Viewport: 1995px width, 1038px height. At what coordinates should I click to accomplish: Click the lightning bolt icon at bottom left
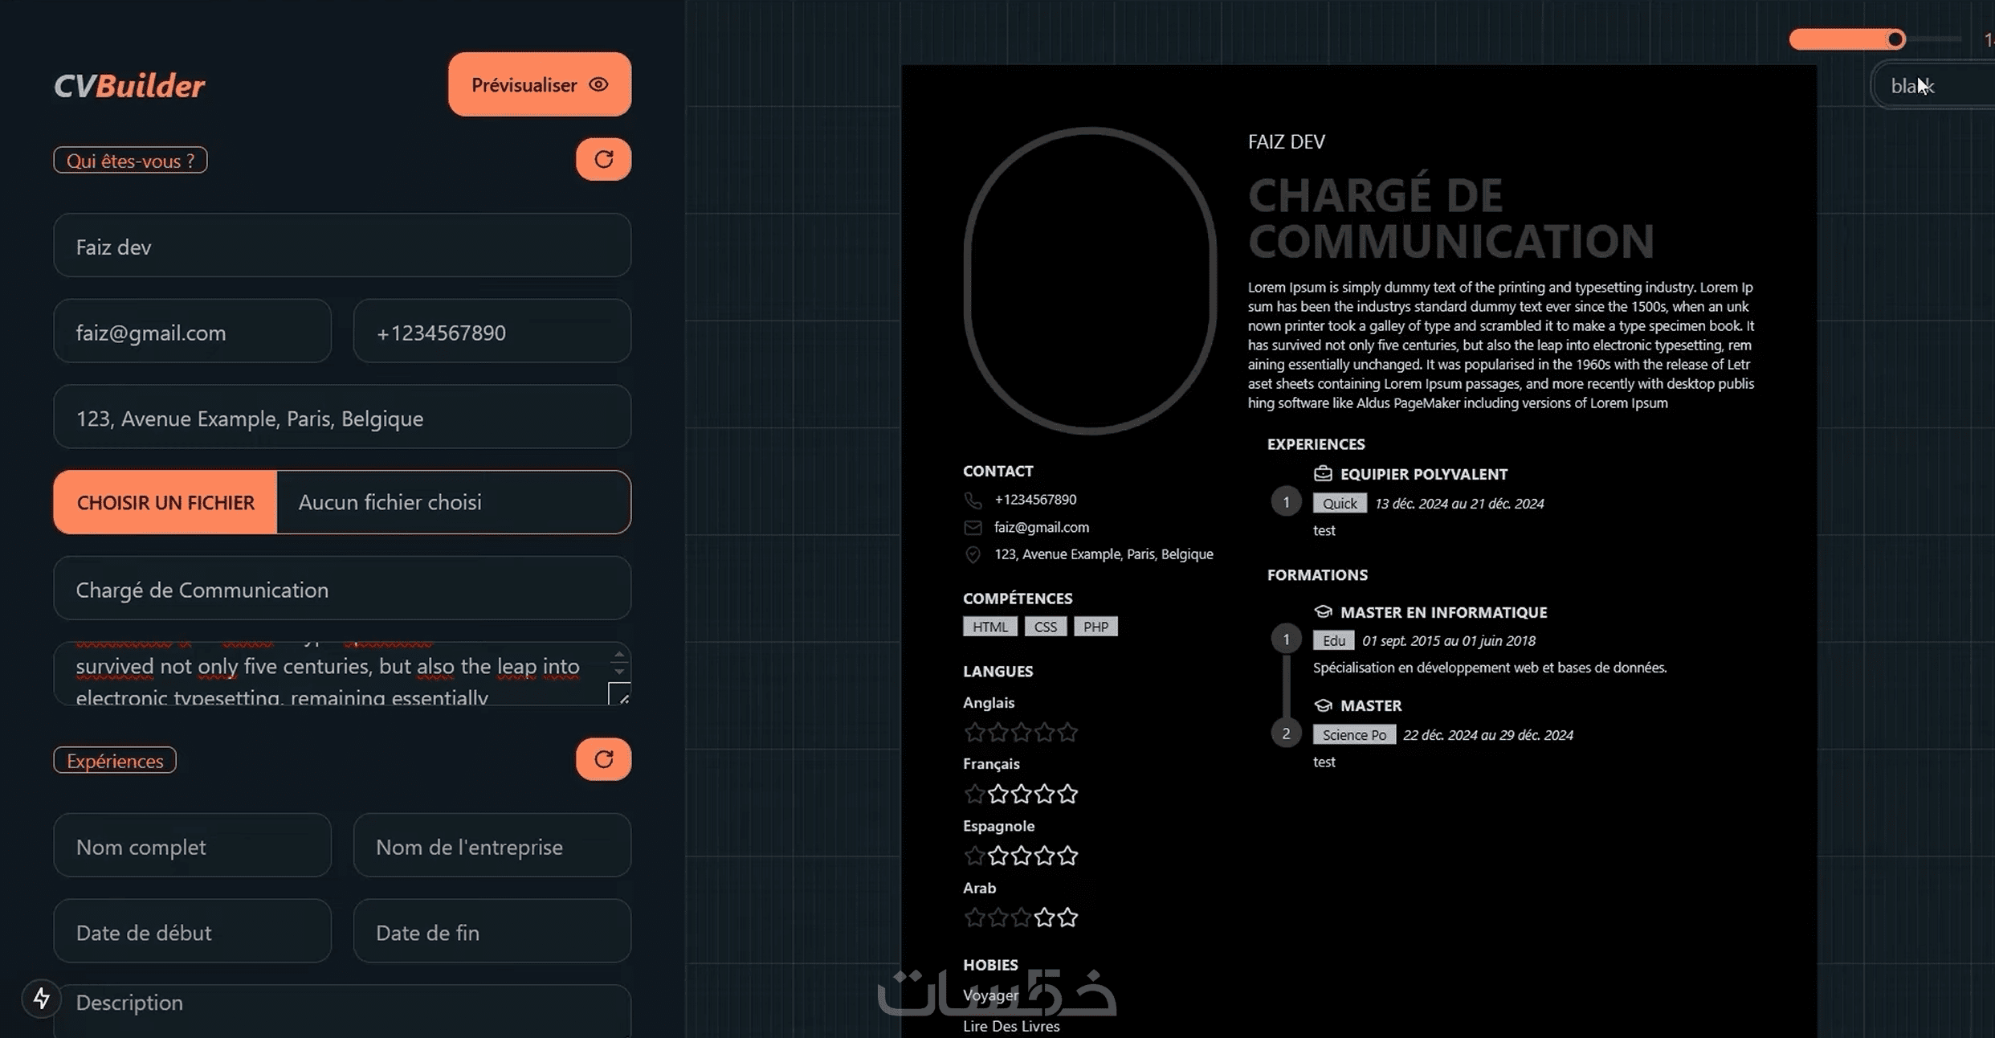41,999
